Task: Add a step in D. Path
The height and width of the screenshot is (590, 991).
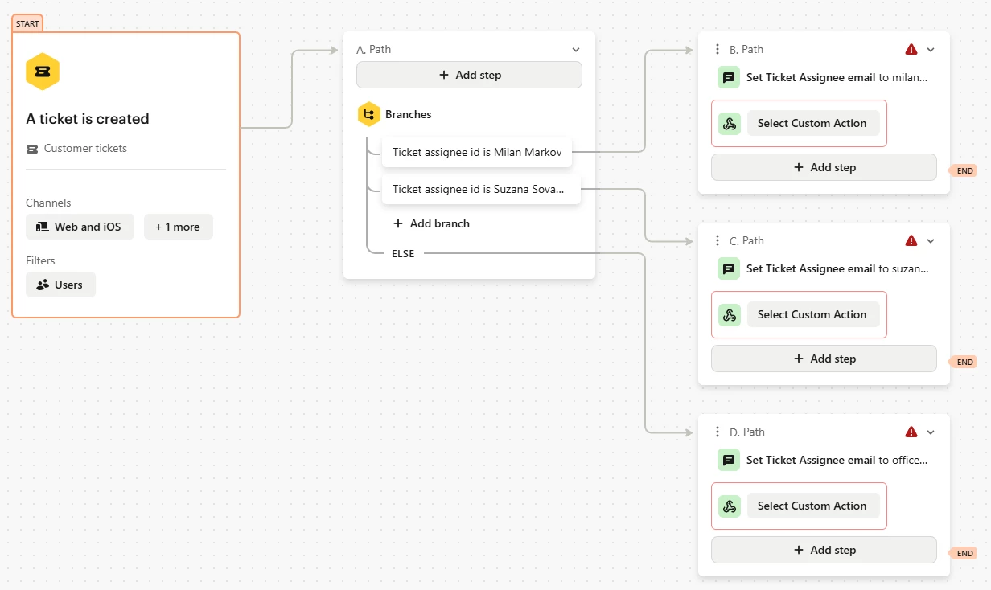Action: coord(824,550)
